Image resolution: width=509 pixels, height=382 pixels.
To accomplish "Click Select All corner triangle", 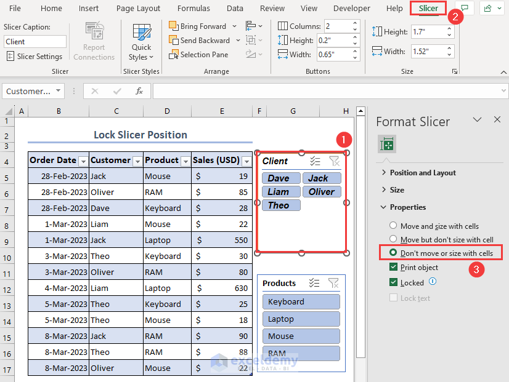I will tap(9, 111).
